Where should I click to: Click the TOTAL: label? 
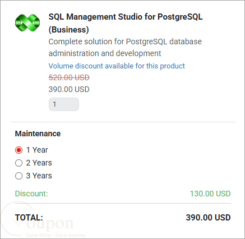point(29,218)
